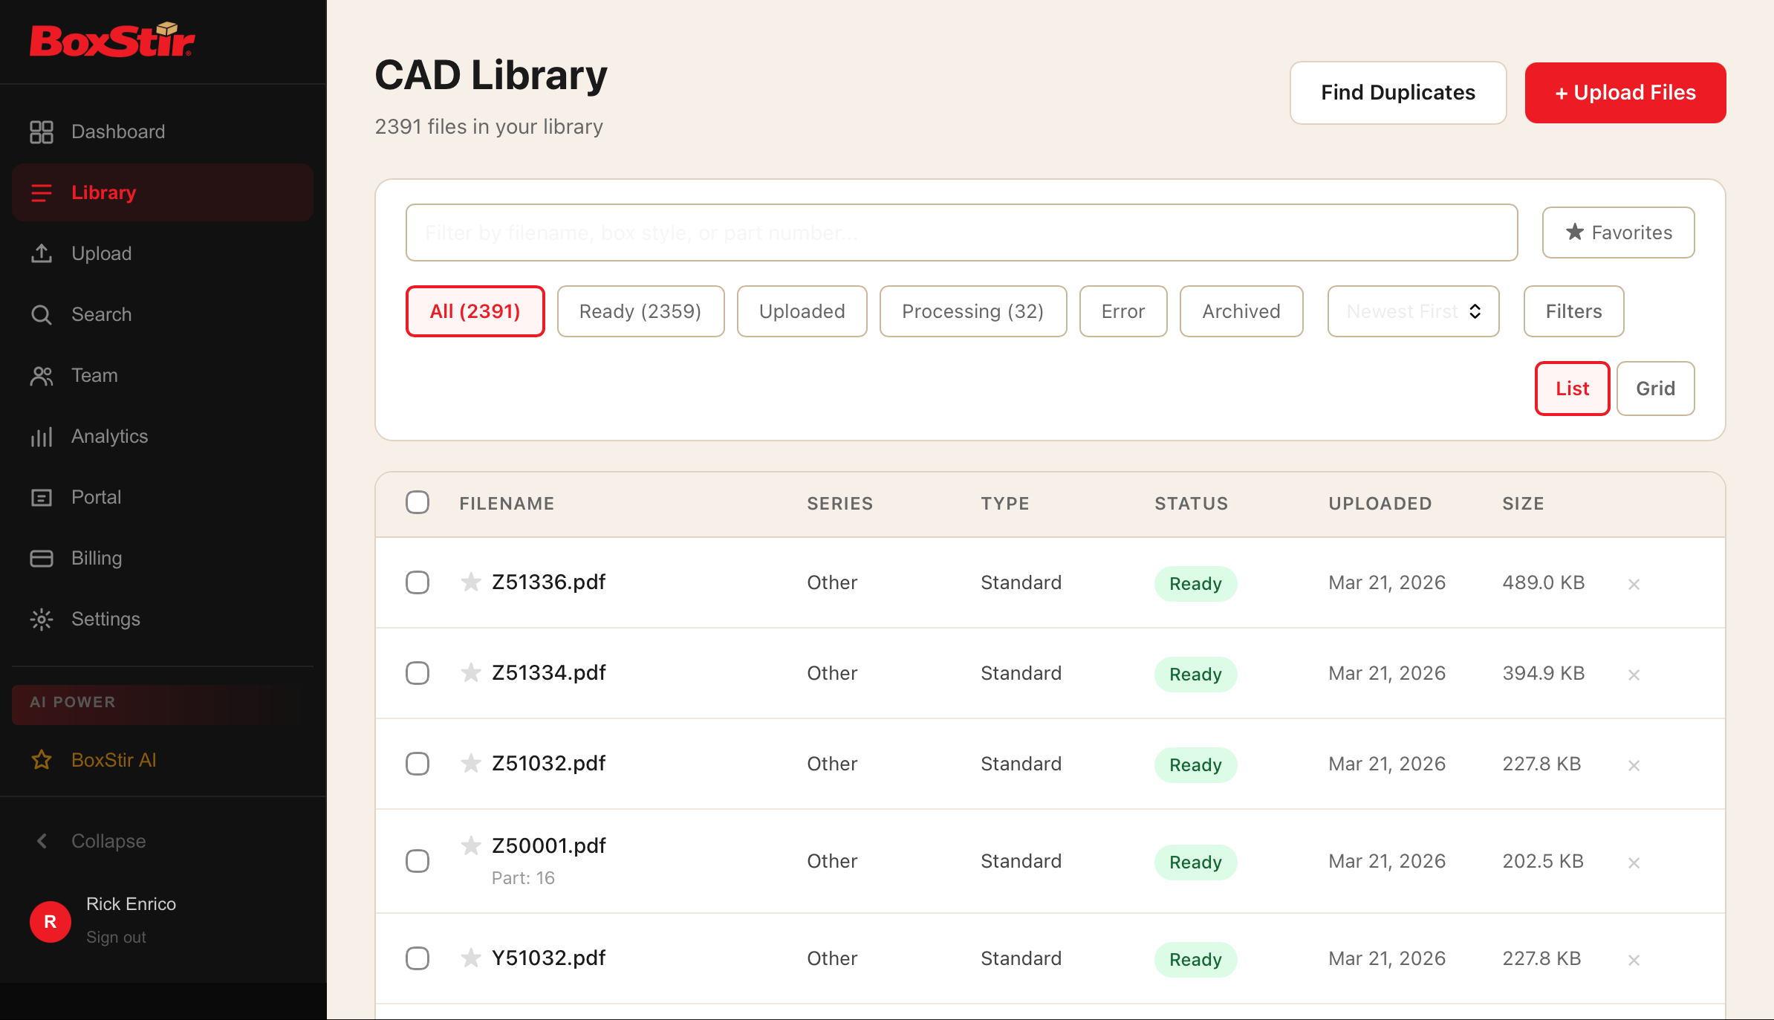Favorite the Z50001.pdf file with its star
Image resolution: width=1774 pixels, height=1020 pixels.
(x=471, y=846)
